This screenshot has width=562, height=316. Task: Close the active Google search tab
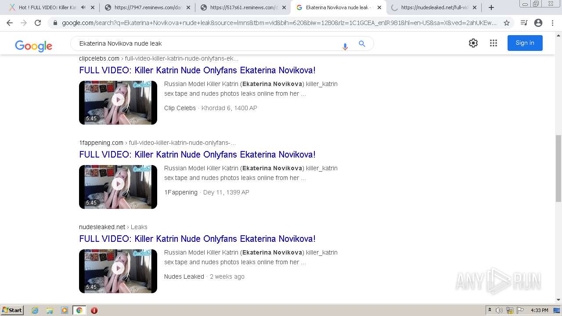point(379,7)
